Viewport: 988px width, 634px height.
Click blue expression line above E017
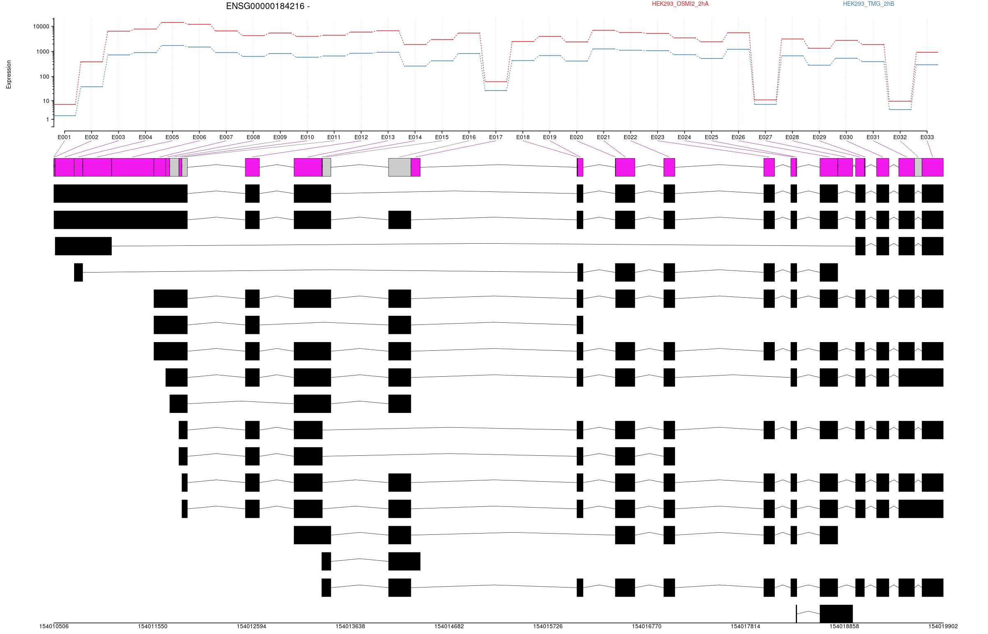pyautogui.click(x=496, y=90)
